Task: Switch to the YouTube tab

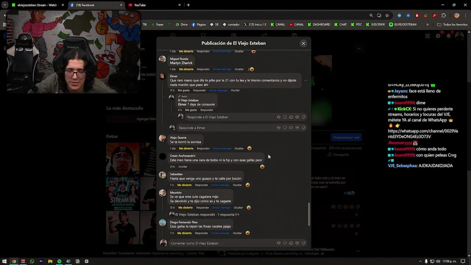Action: click(x=155, y=5)
